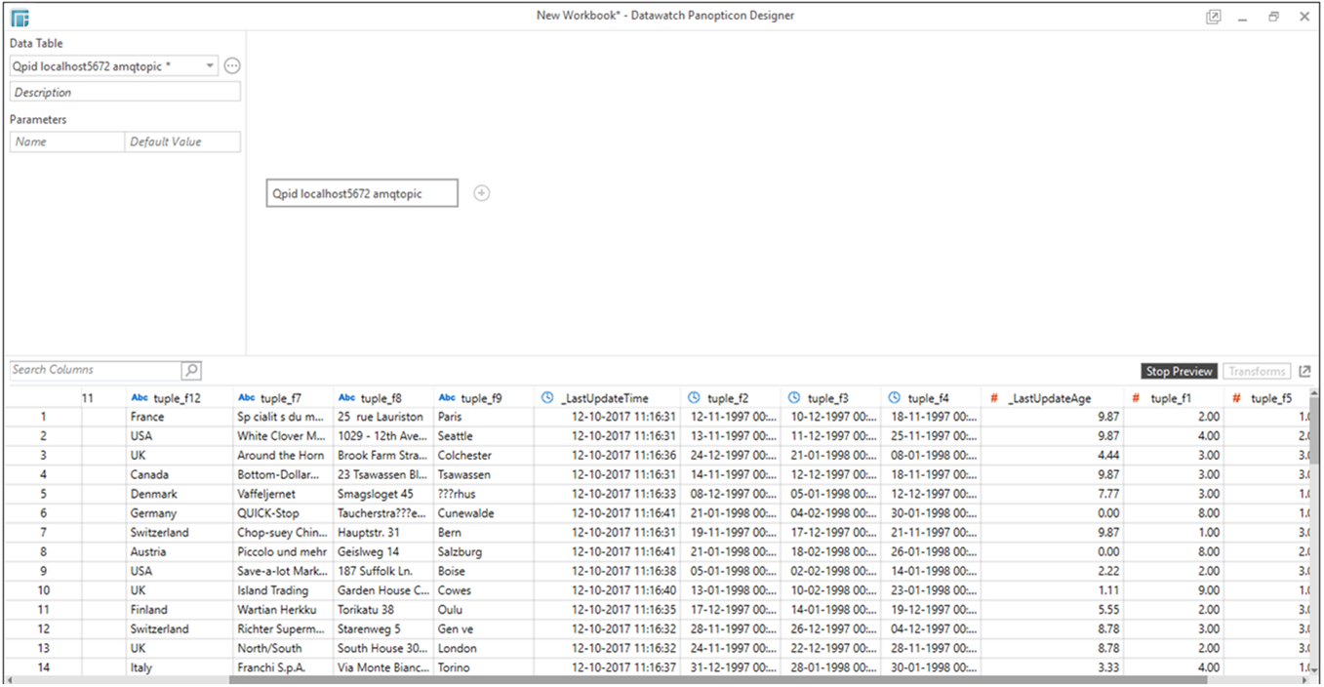Click the numeric hash icon on _LastUpdateAge
The height and width of the screenshot is (687, 1324).
tap(994, 398)
